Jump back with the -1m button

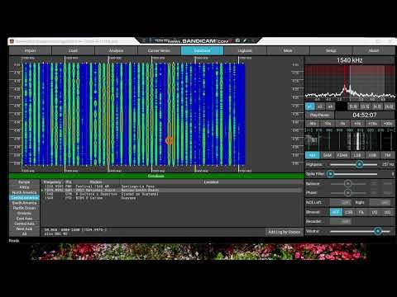tap(313, 124)
